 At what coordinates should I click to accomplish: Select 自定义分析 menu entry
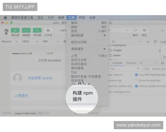click(87, 60)
